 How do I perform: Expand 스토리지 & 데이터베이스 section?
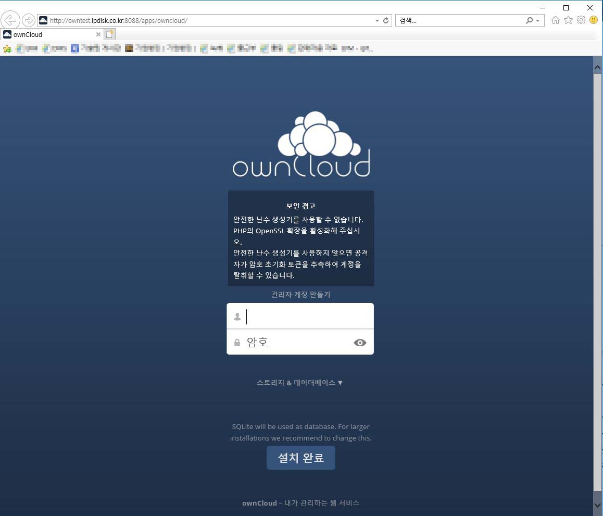300,383
